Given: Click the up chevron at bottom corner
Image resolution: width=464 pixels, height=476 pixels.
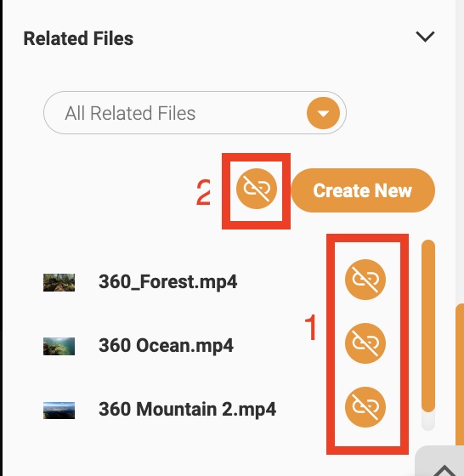Looking at the screenshot, I should tap(444, 470).
